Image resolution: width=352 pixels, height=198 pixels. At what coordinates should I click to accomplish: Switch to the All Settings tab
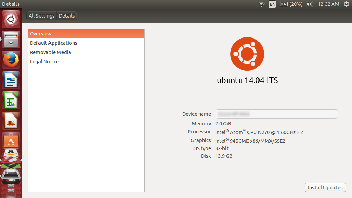click(41, 15)
